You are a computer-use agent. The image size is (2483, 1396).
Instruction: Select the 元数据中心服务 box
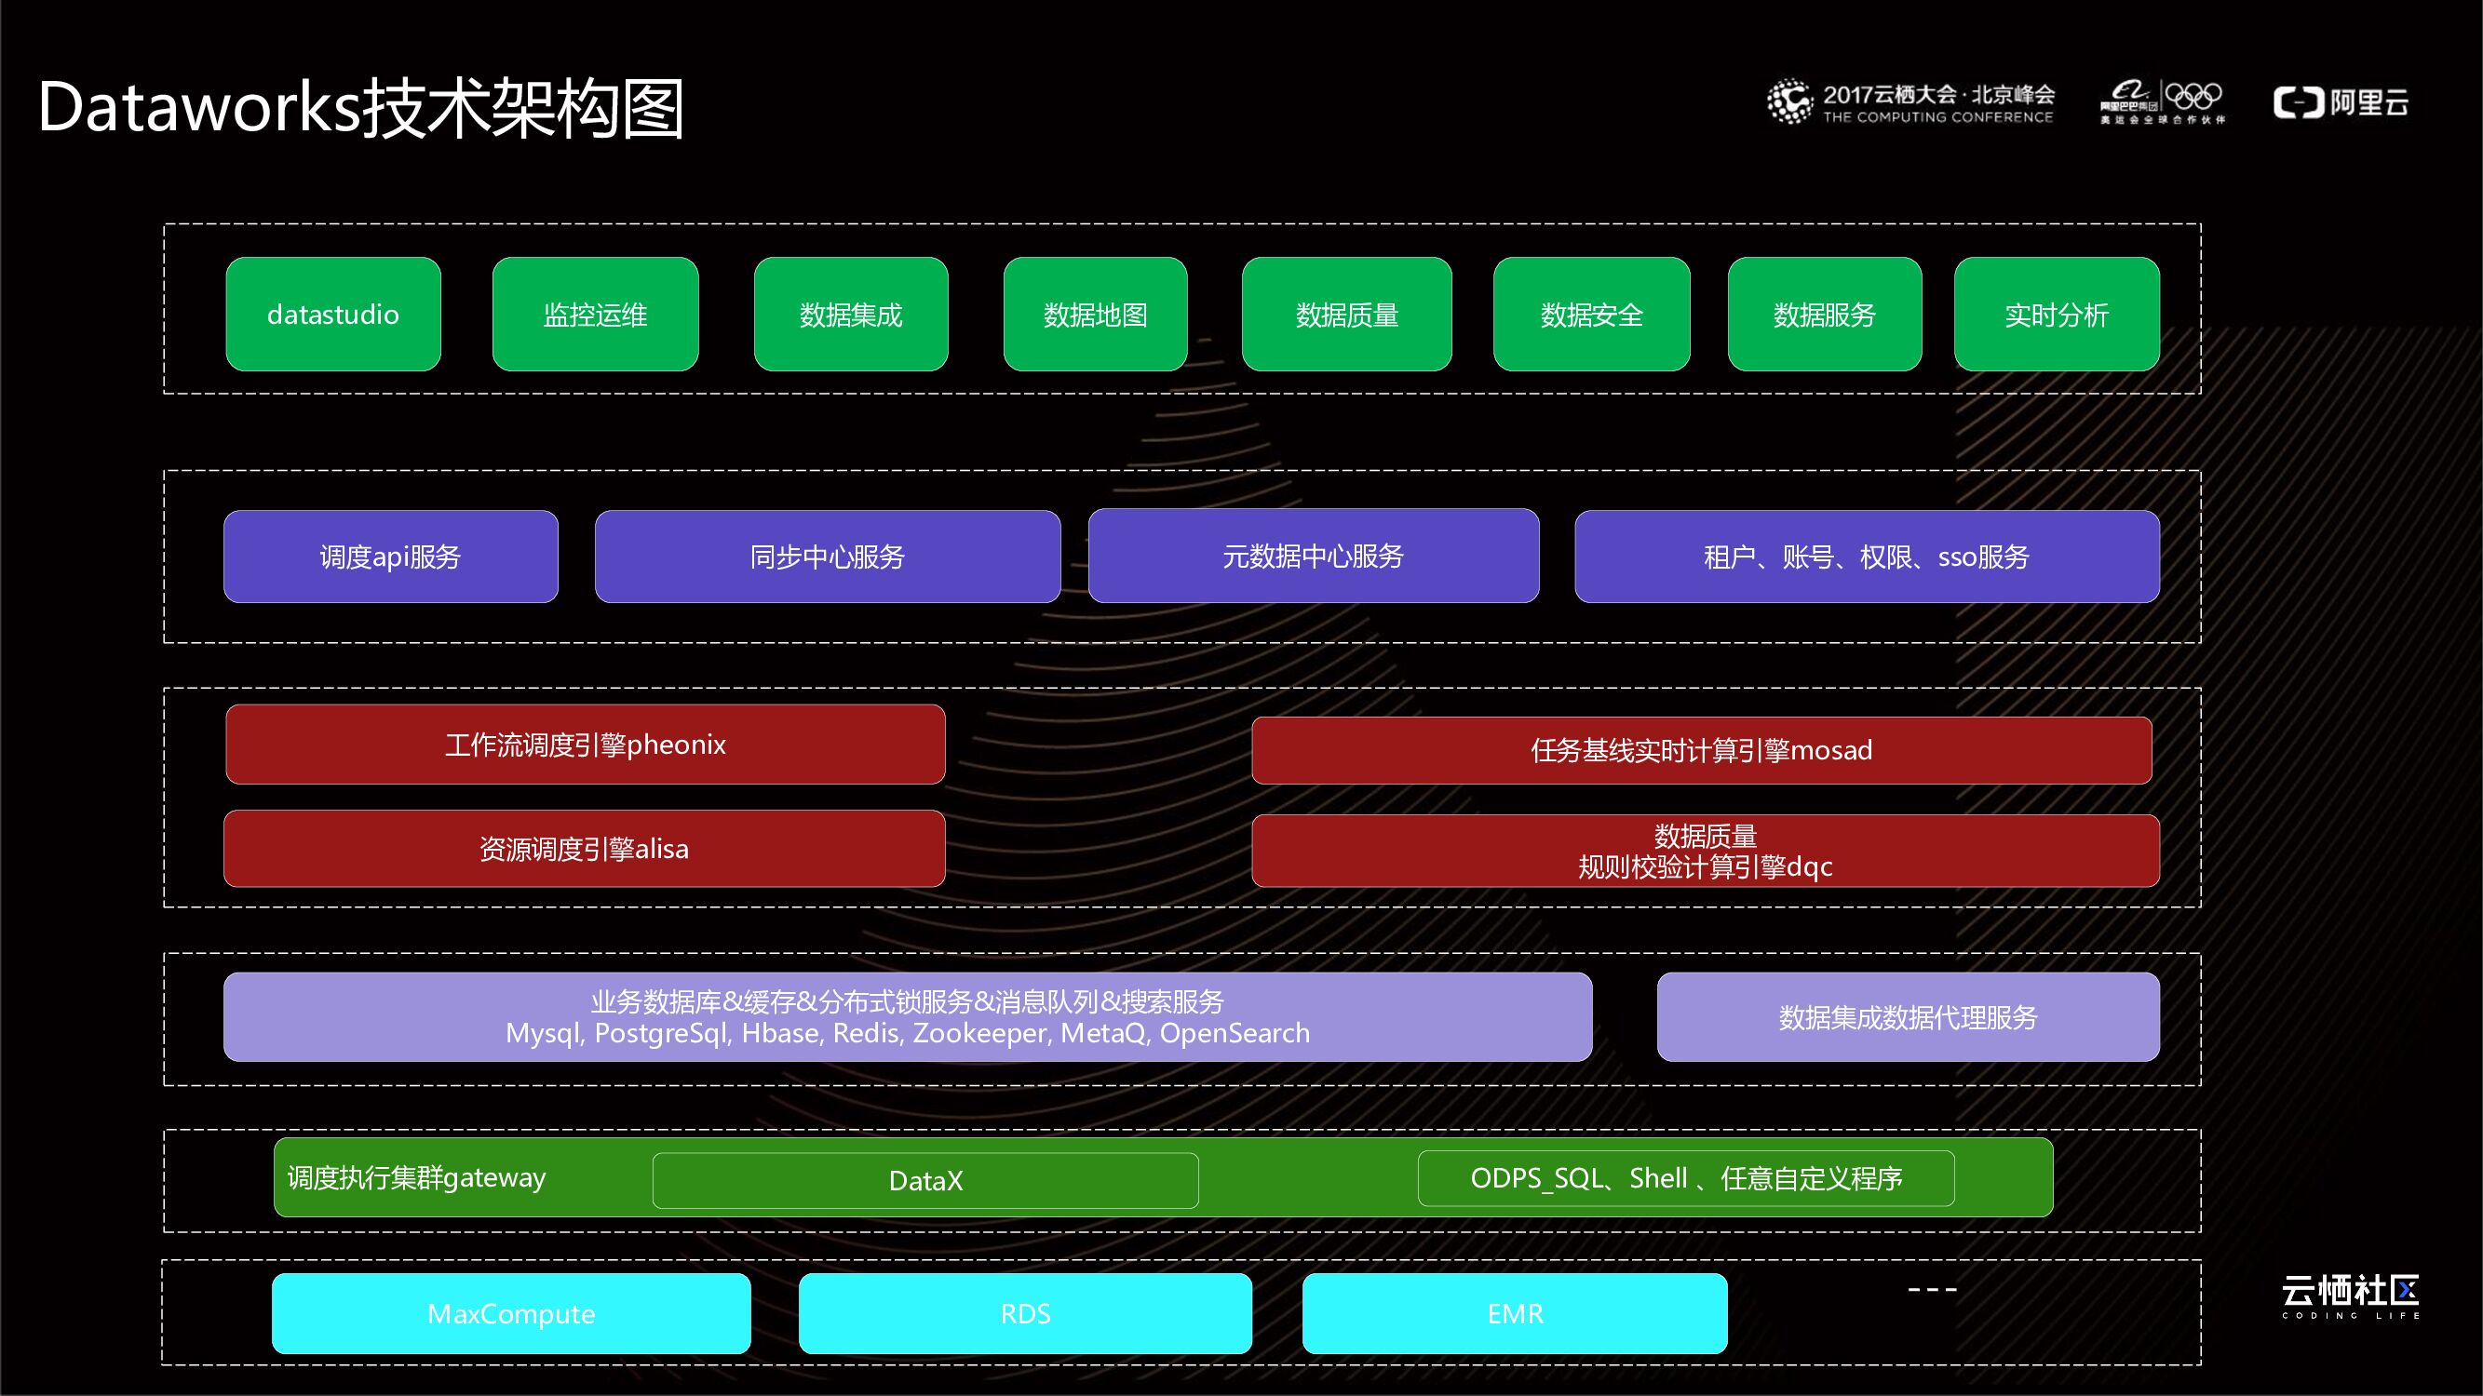pyautogui.click(x=1313, y=556)
